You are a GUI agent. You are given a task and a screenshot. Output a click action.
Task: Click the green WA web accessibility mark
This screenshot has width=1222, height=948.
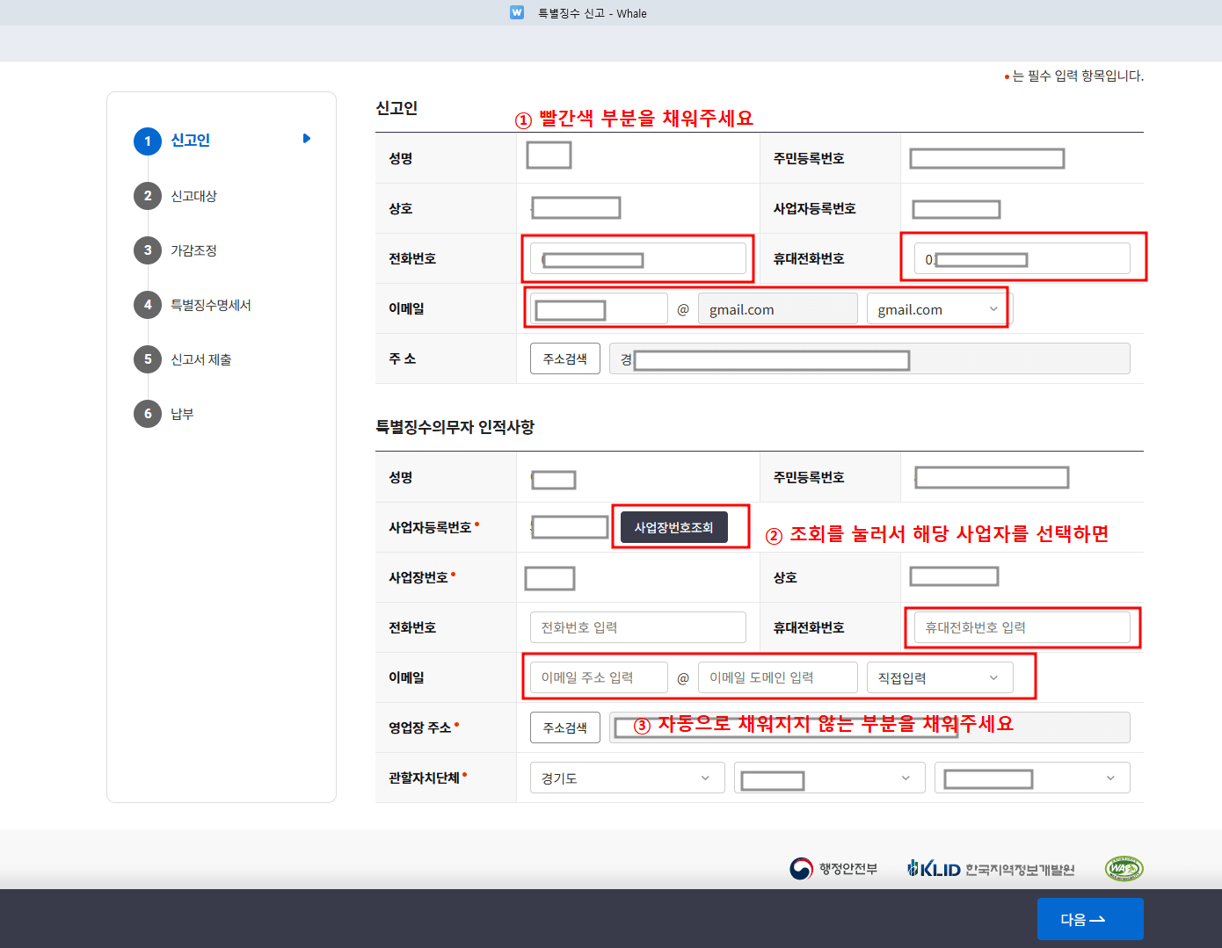1123,867
